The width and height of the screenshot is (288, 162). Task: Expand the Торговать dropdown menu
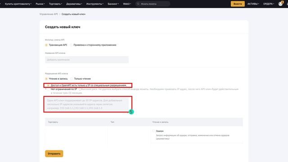pyautogui.click(x=55, y=4)
